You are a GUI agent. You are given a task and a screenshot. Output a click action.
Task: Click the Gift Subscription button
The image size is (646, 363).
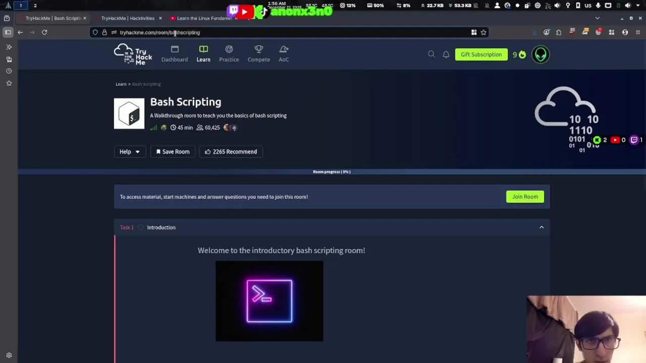(x=481, y=54)
